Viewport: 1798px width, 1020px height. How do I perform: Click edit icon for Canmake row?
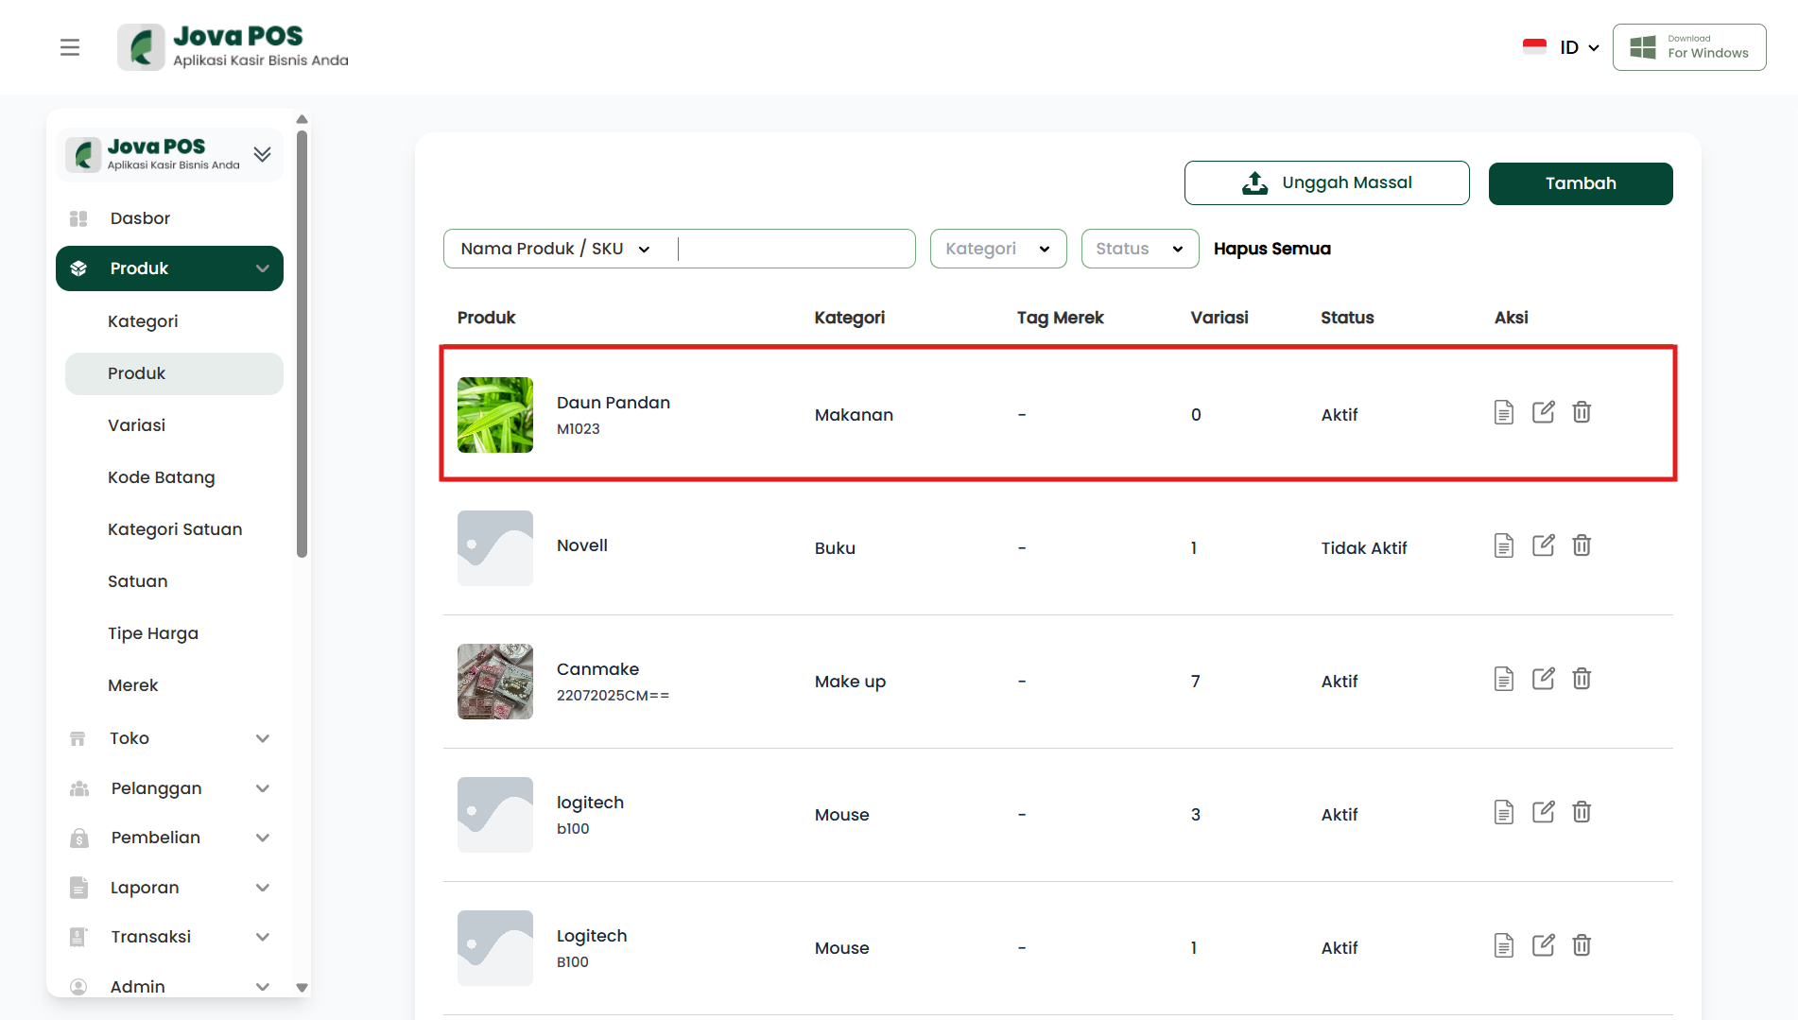(1543, 680)
